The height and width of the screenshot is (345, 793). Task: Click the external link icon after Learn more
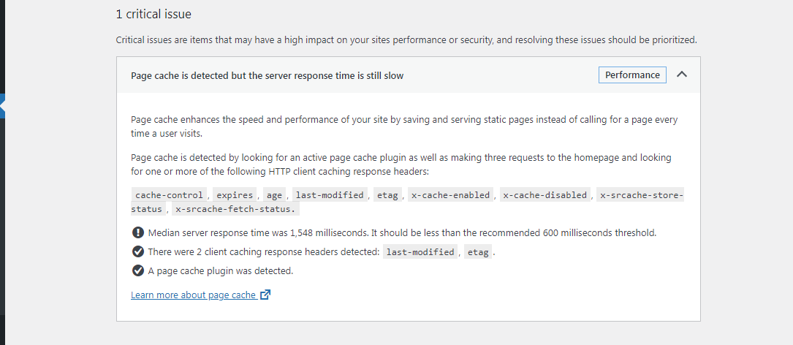[265, 295]
